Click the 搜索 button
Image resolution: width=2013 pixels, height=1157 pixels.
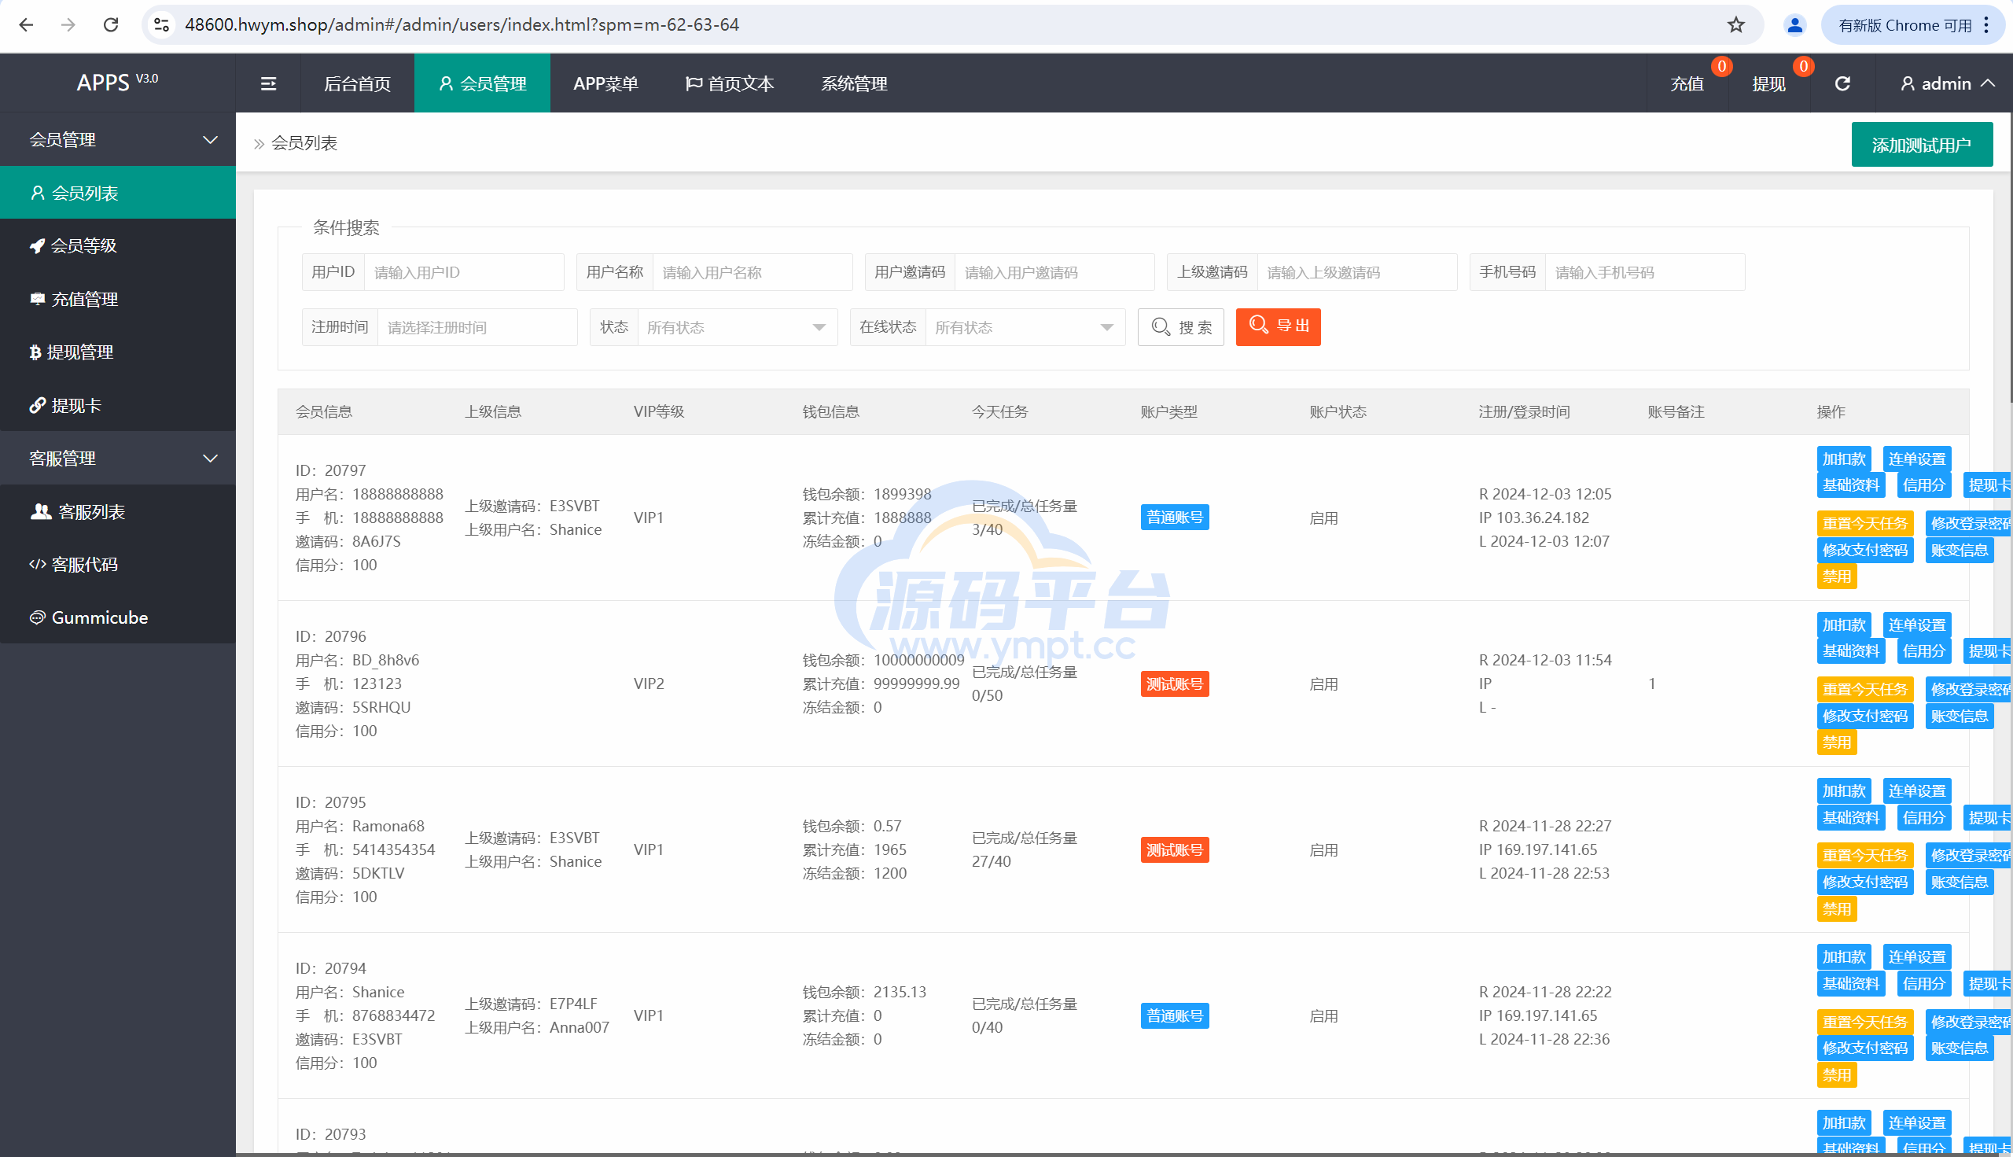[x=1180, y=327]
